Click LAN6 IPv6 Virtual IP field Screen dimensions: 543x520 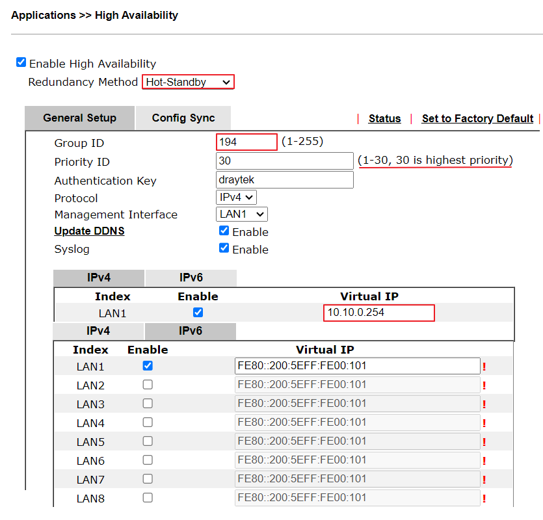pyautogui.click(x=358, y=460)
